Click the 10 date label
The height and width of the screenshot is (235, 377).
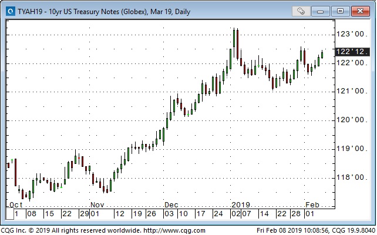click(x=183, y=214)
